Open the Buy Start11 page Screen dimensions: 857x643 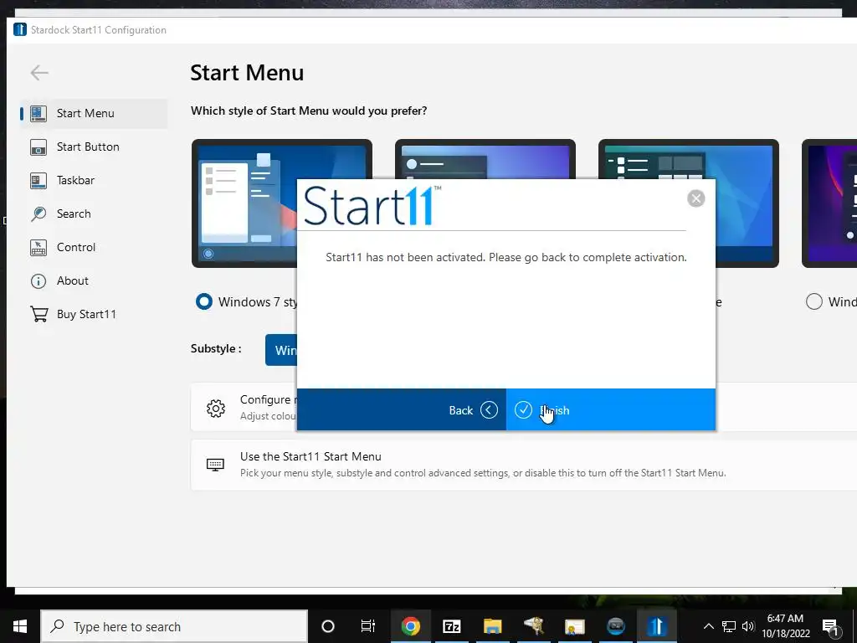[94, 314]
